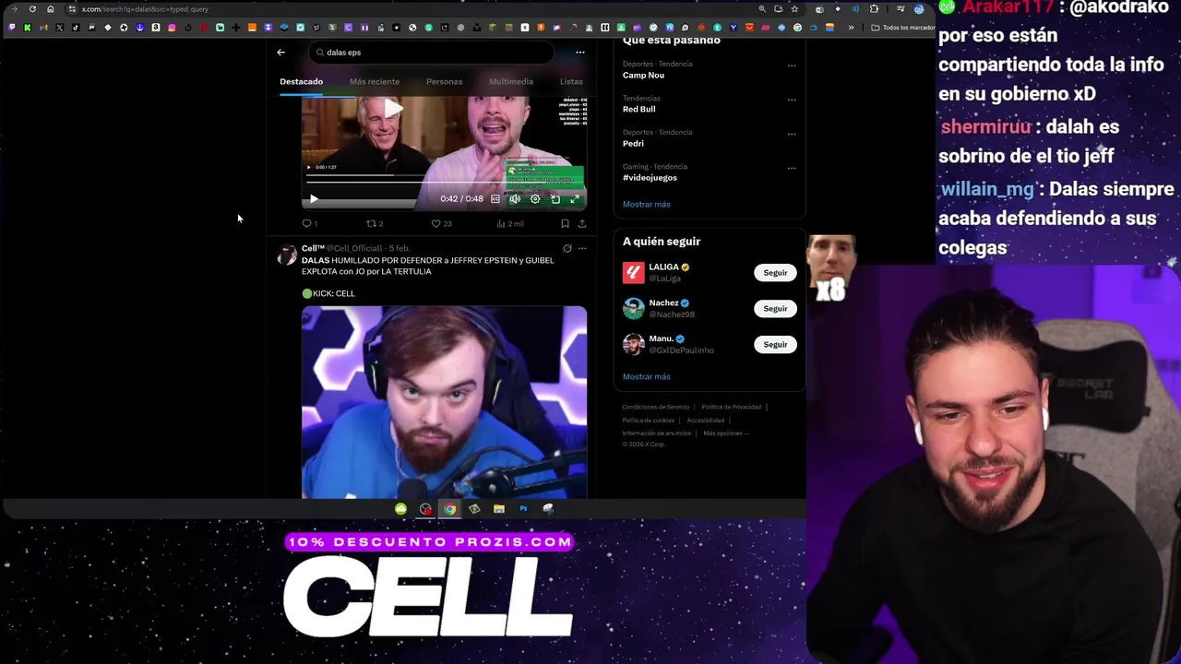Open the Personas tab

(444, 81)
